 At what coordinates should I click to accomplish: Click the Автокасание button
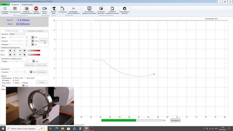click(42, 72)
